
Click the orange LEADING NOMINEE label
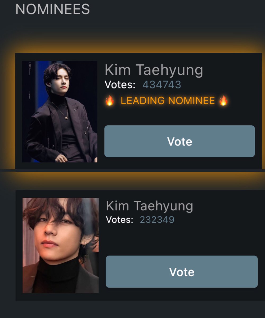tap(168, 101)
